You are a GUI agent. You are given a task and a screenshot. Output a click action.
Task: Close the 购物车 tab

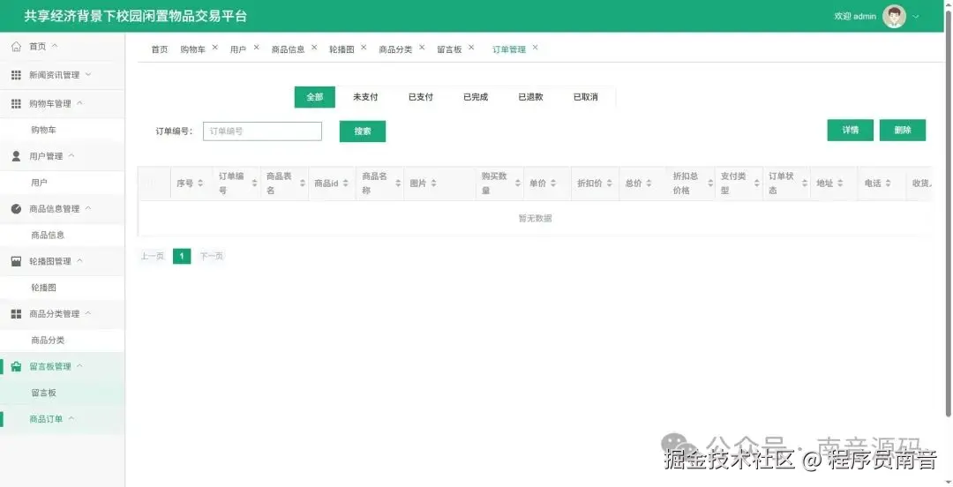pos(214,48)
